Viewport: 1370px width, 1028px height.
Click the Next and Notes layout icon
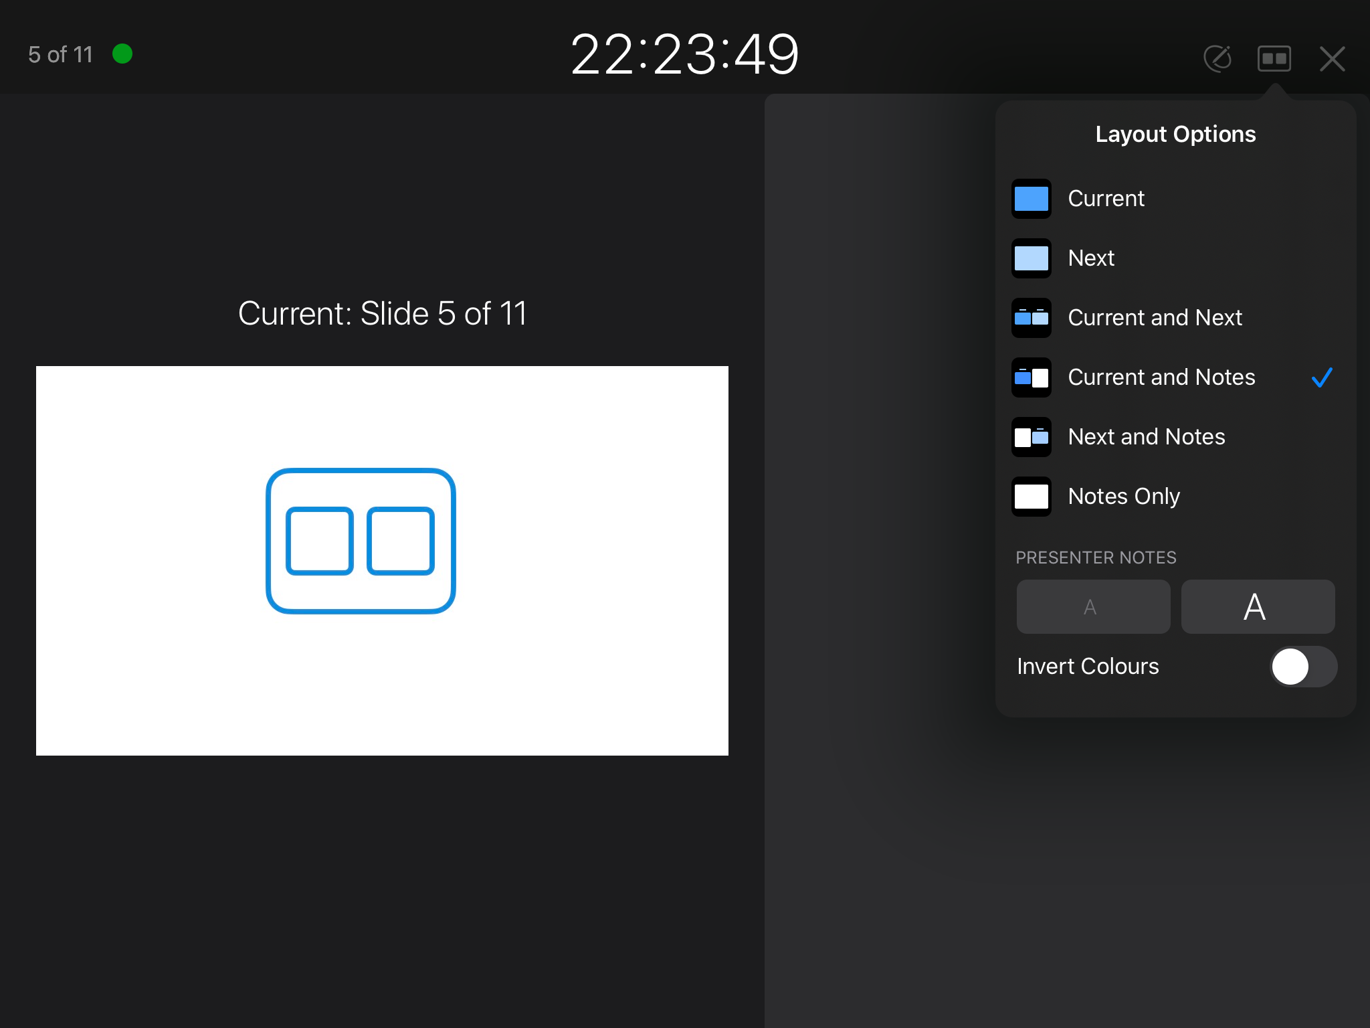tap(1031, 437)
